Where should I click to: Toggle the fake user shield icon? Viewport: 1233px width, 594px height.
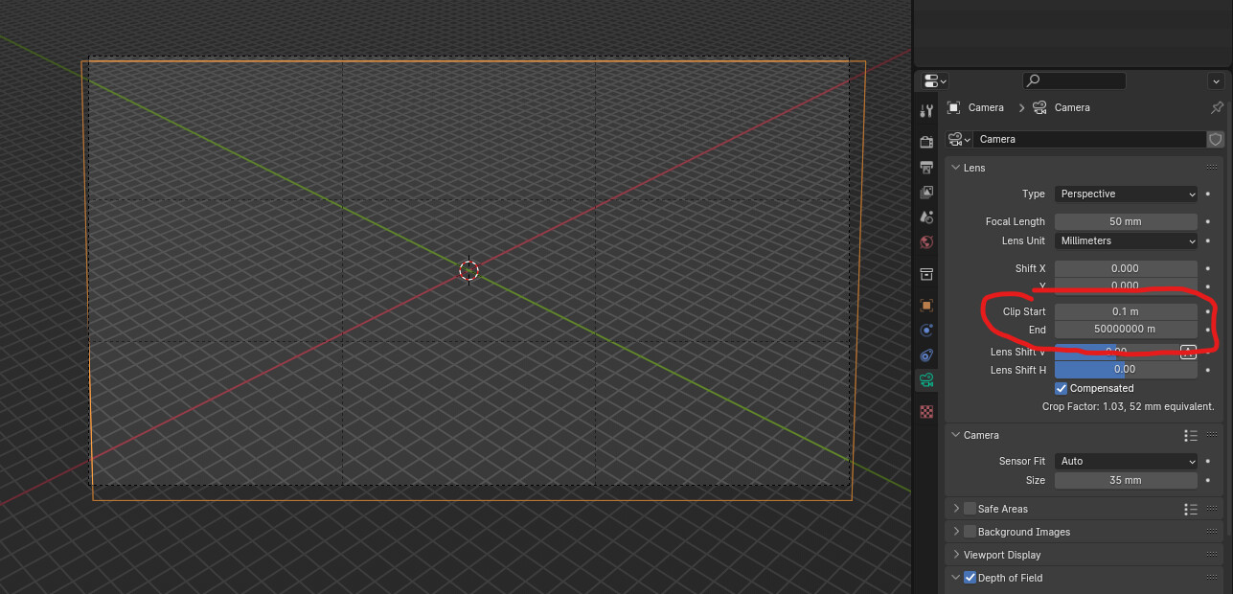coord(1216,139)
